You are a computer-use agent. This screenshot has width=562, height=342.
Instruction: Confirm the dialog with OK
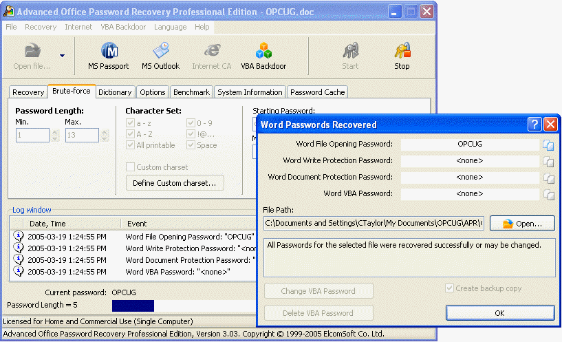(500, 312)
